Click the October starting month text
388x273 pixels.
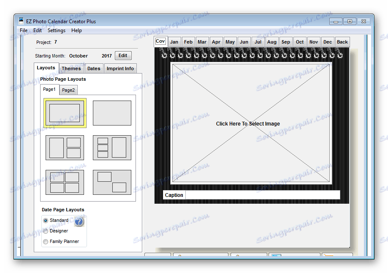click(x=79, y=56)
